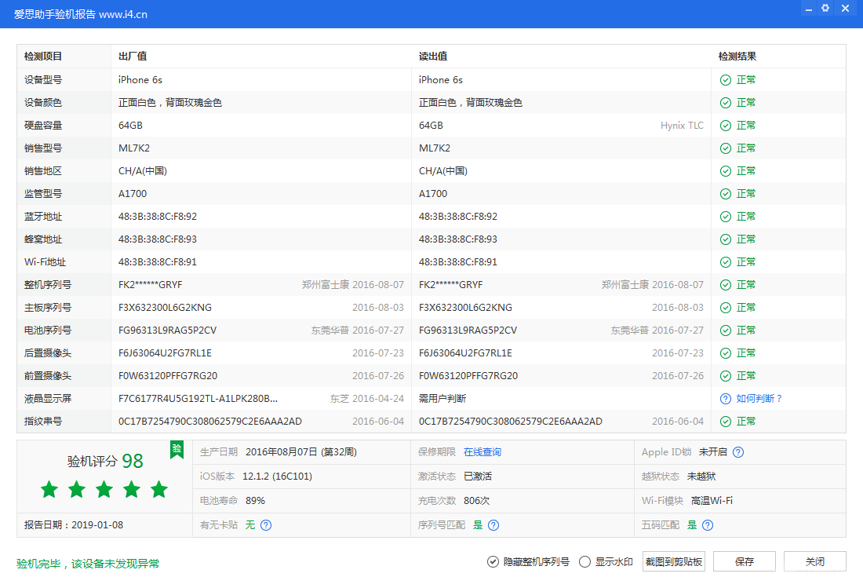Select factory battery serial FG96313L9RAG5P2CV
This screenshot has width=863, height=588.
click(167, 331)
